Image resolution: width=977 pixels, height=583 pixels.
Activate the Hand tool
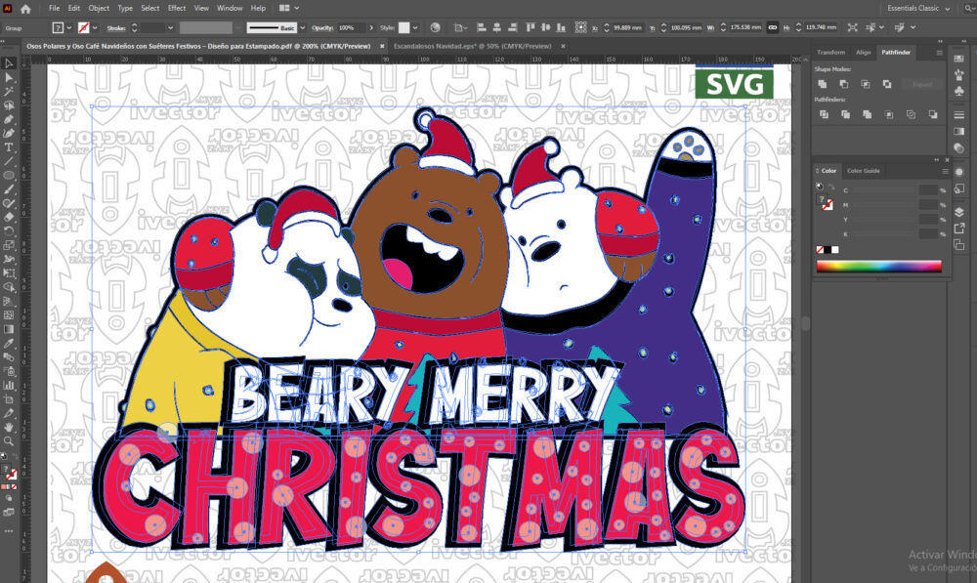[9, 428]
